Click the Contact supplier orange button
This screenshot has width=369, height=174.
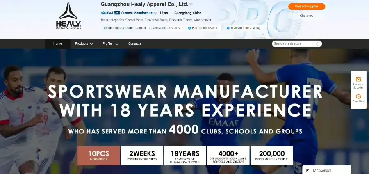pos(307,6)
